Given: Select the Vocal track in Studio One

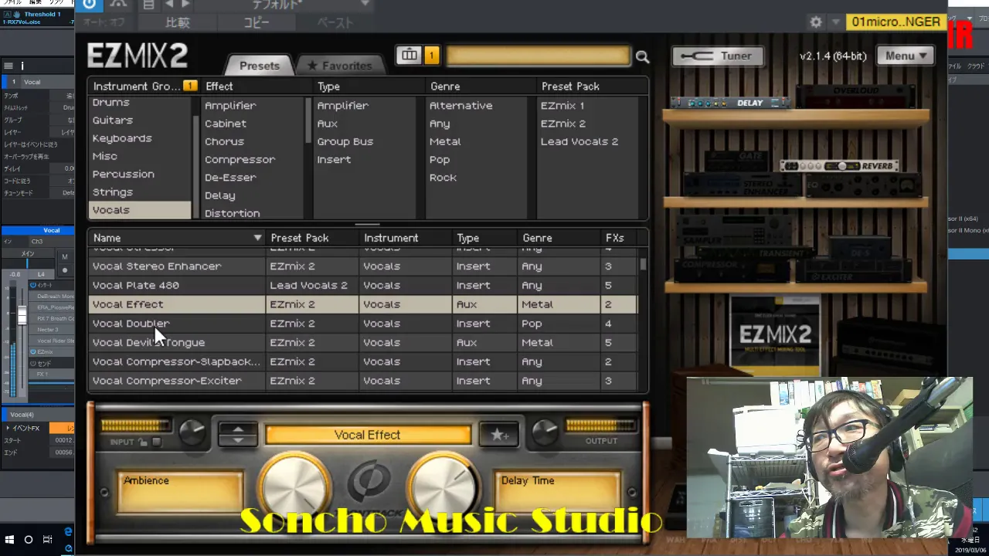Looking at the screenshot, I should (x=39, y=82).
